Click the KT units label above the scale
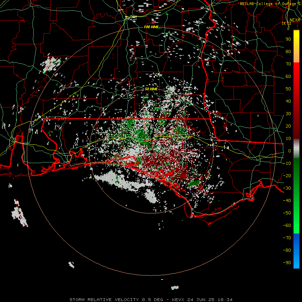The width and height of the screenshot is (302, 302). pos(287,23)
